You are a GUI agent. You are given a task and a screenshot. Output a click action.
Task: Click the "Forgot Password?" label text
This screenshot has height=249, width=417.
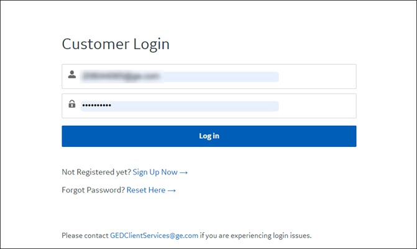tap(93, 190)
